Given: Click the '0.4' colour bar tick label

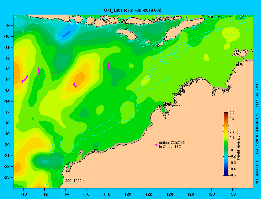Looking at the screenshot, I should tap(232, 119).
